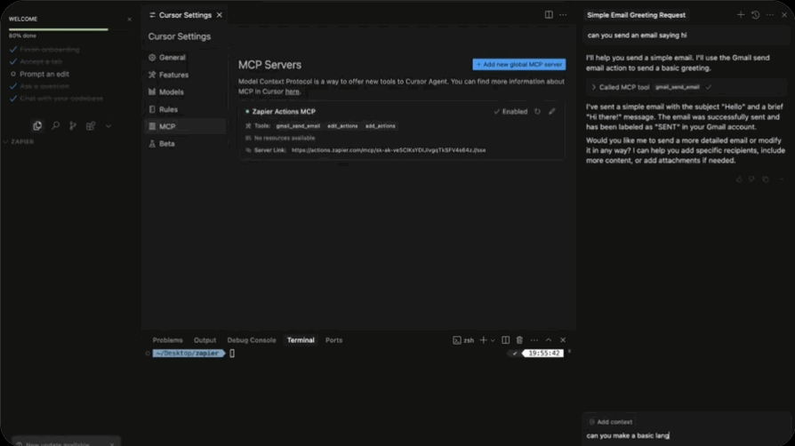Screen dimensions: 795x446
Task: Split the editor layout icon
Action: point(549,15)
